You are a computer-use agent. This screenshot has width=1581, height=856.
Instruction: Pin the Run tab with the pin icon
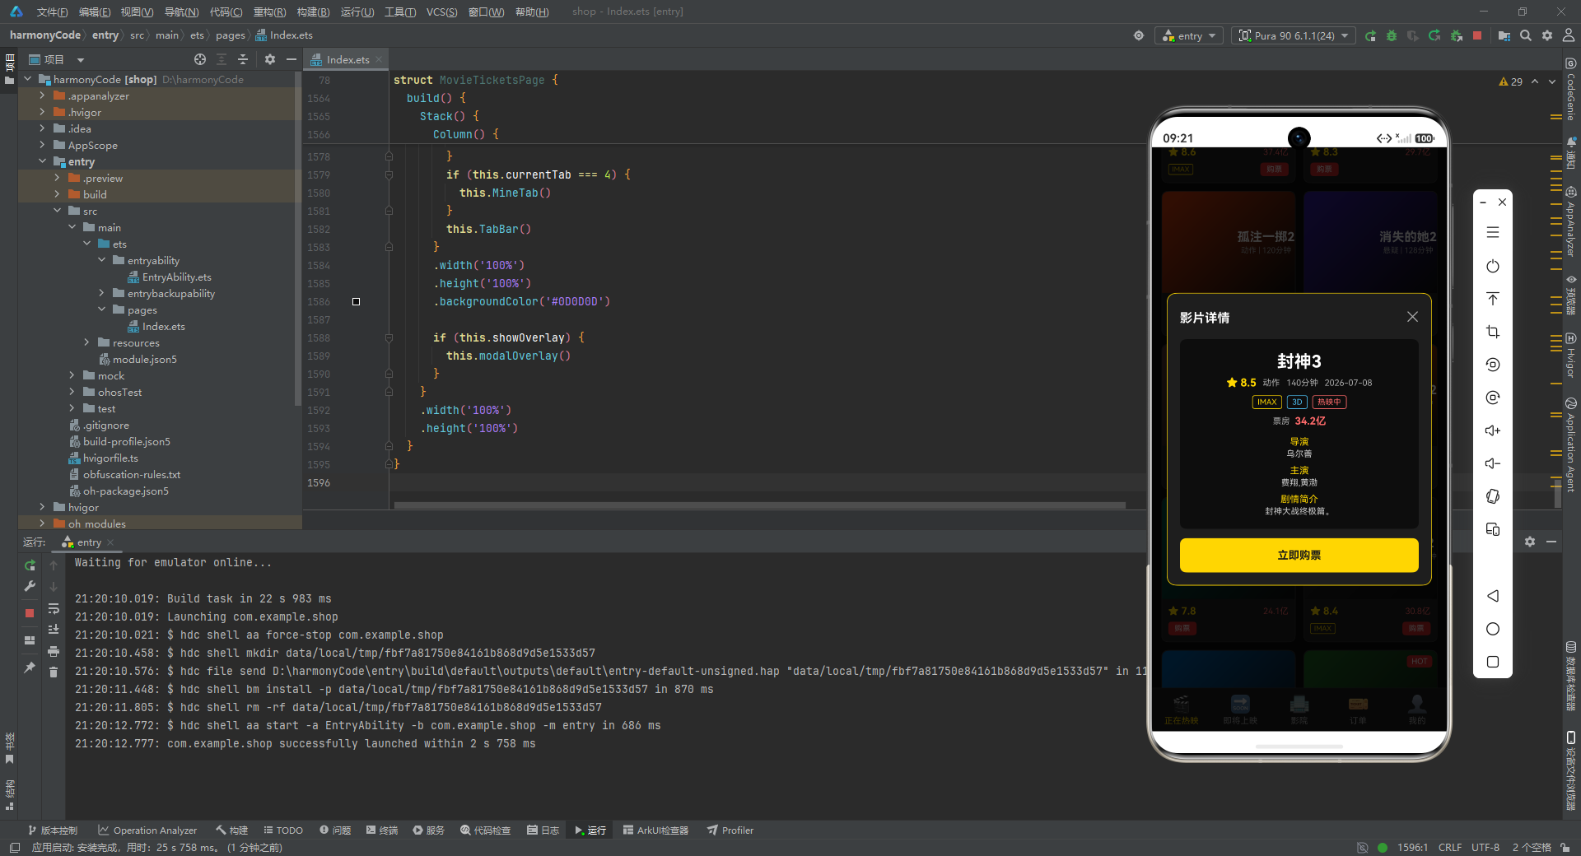pyautogui.click(x=30, y=668)
